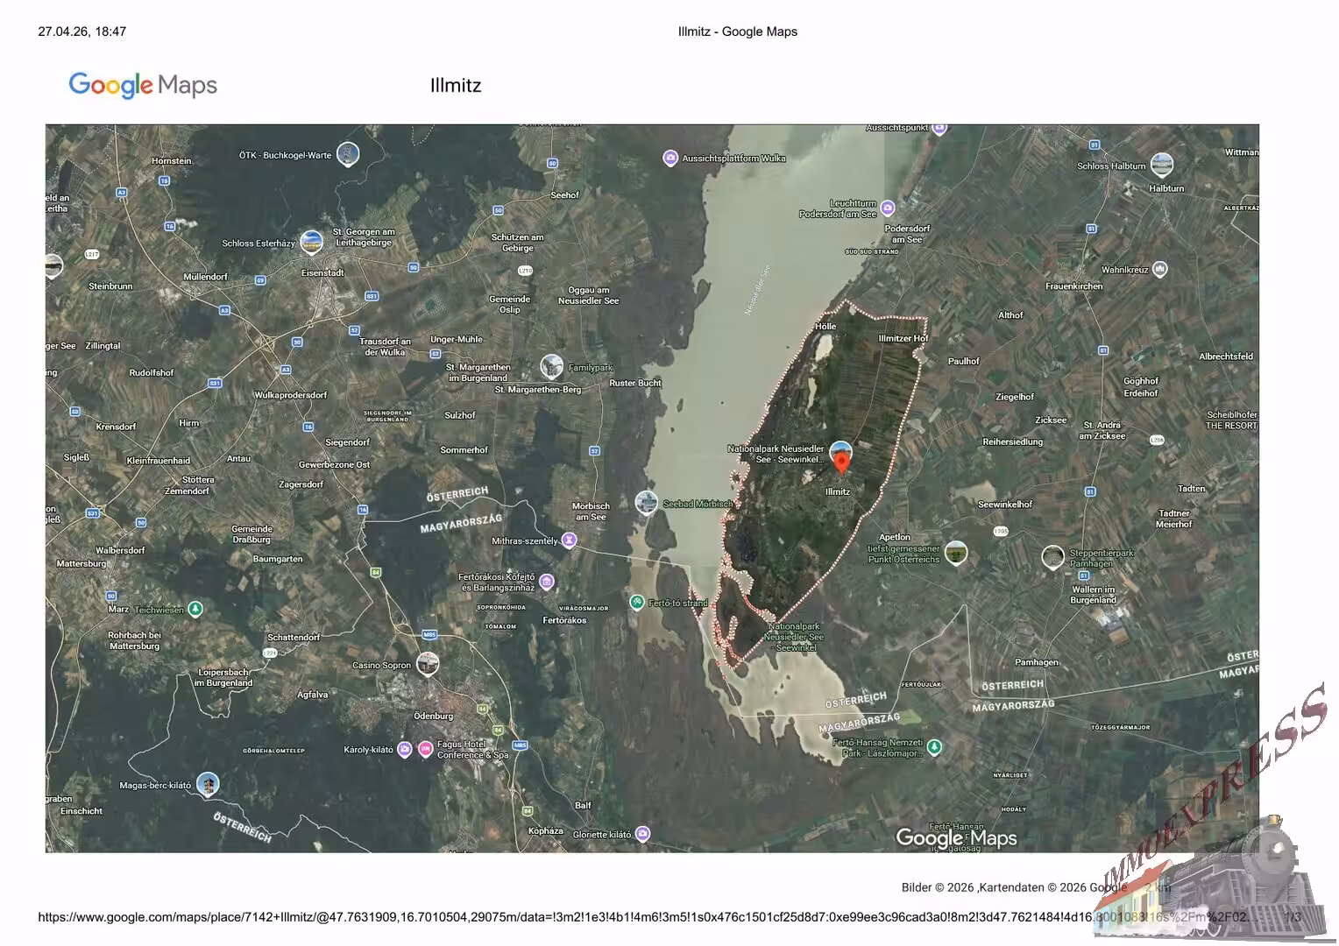Select the 'Ruster Bucht' label
The width and height of the screenshot is (1339, 946).
coord(635,383)
